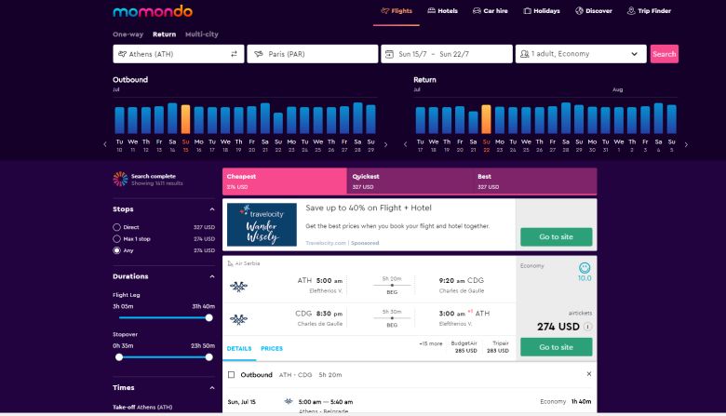Click the Car hire navigation item

pos(490,10)
